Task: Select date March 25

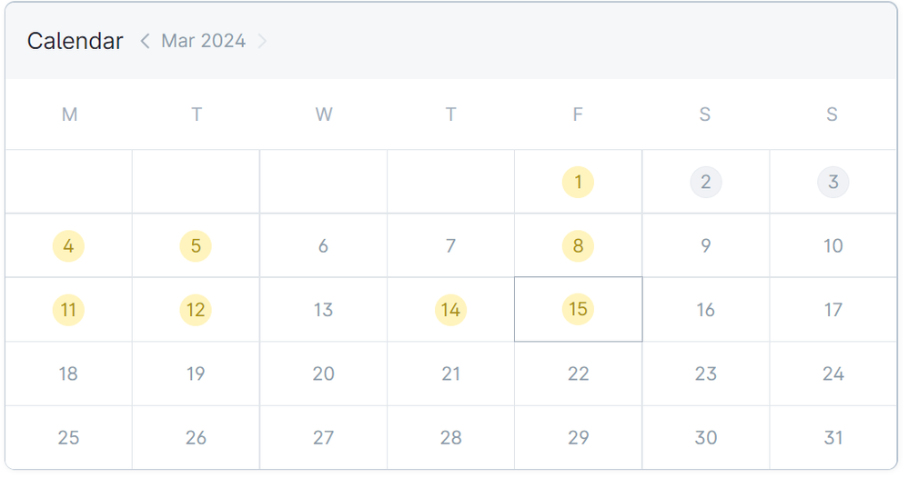Action: point(68,437)
